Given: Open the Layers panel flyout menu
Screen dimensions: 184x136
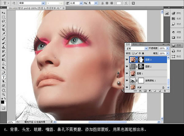Looking at the screenshot, I should pyautogui.click(x=168, y=44).
